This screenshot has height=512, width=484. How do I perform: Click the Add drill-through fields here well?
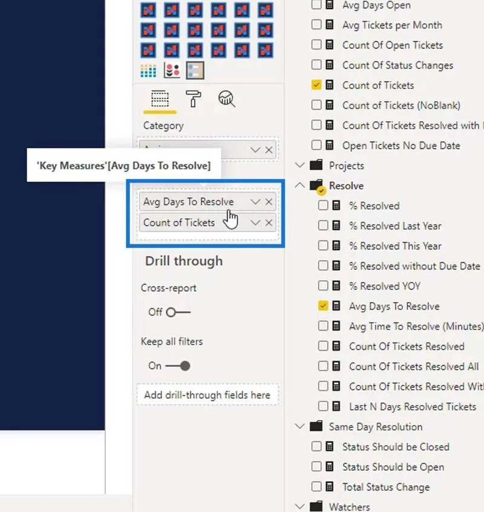pos(208,395)
